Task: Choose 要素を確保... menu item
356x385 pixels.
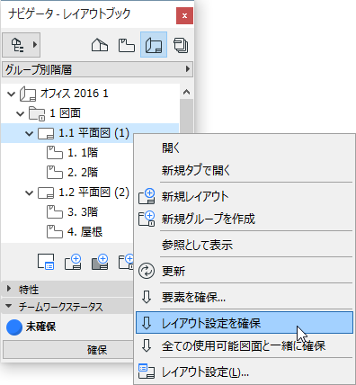Action: (244, 298)
